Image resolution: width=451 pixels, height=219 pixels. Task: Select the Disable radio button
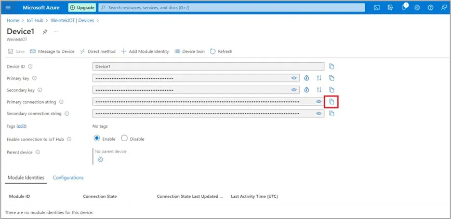(x=124, y=138)
